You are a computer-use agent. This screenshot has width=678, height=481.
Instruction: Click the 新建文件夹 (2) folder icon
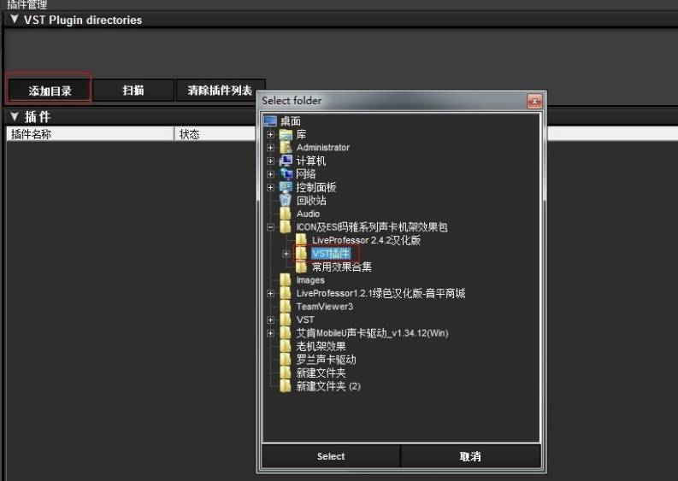(x=286, y=386)
